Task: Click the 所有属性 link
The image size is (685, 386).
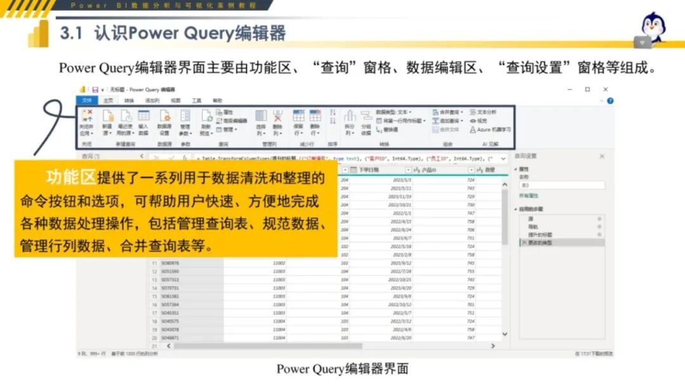Action: point(528,196)
